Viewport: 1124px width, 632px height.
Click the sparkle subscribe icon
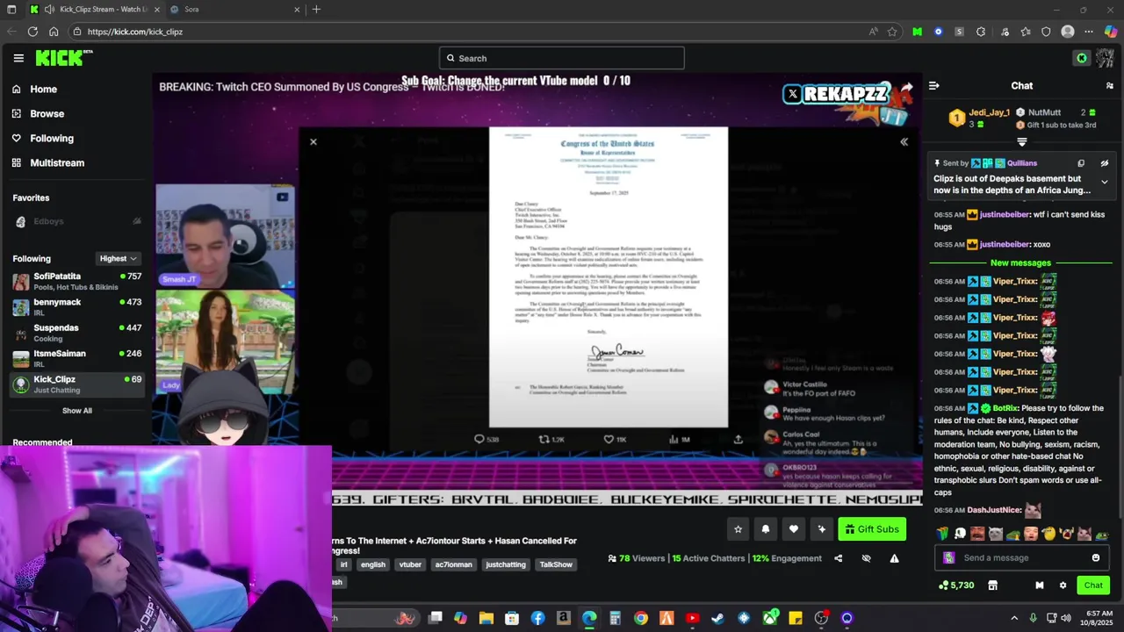(x=822, y=529)
